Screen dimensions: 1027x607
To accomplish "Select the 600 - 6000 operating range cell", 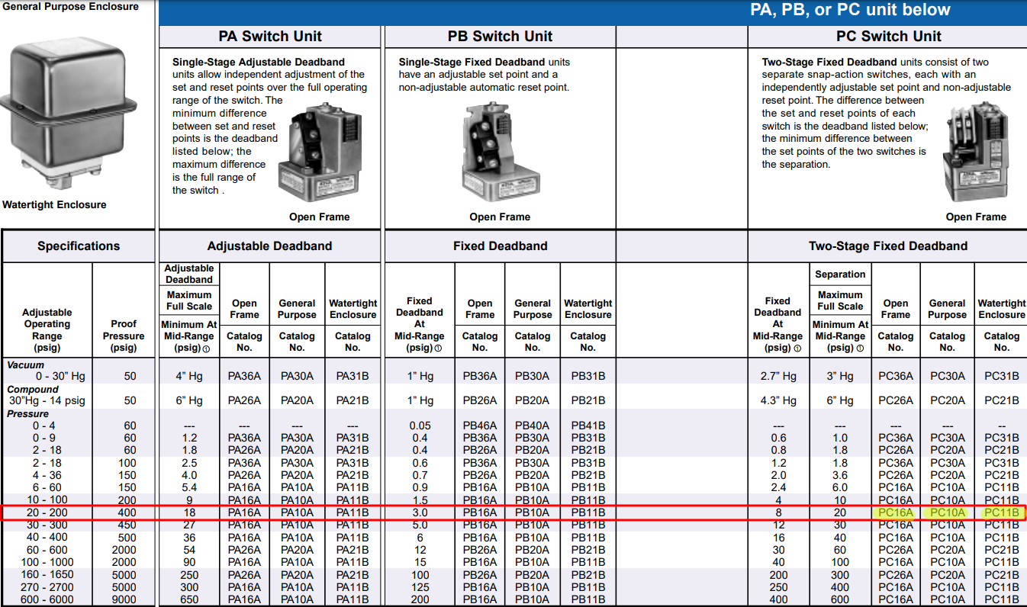I will click(47, 599).
